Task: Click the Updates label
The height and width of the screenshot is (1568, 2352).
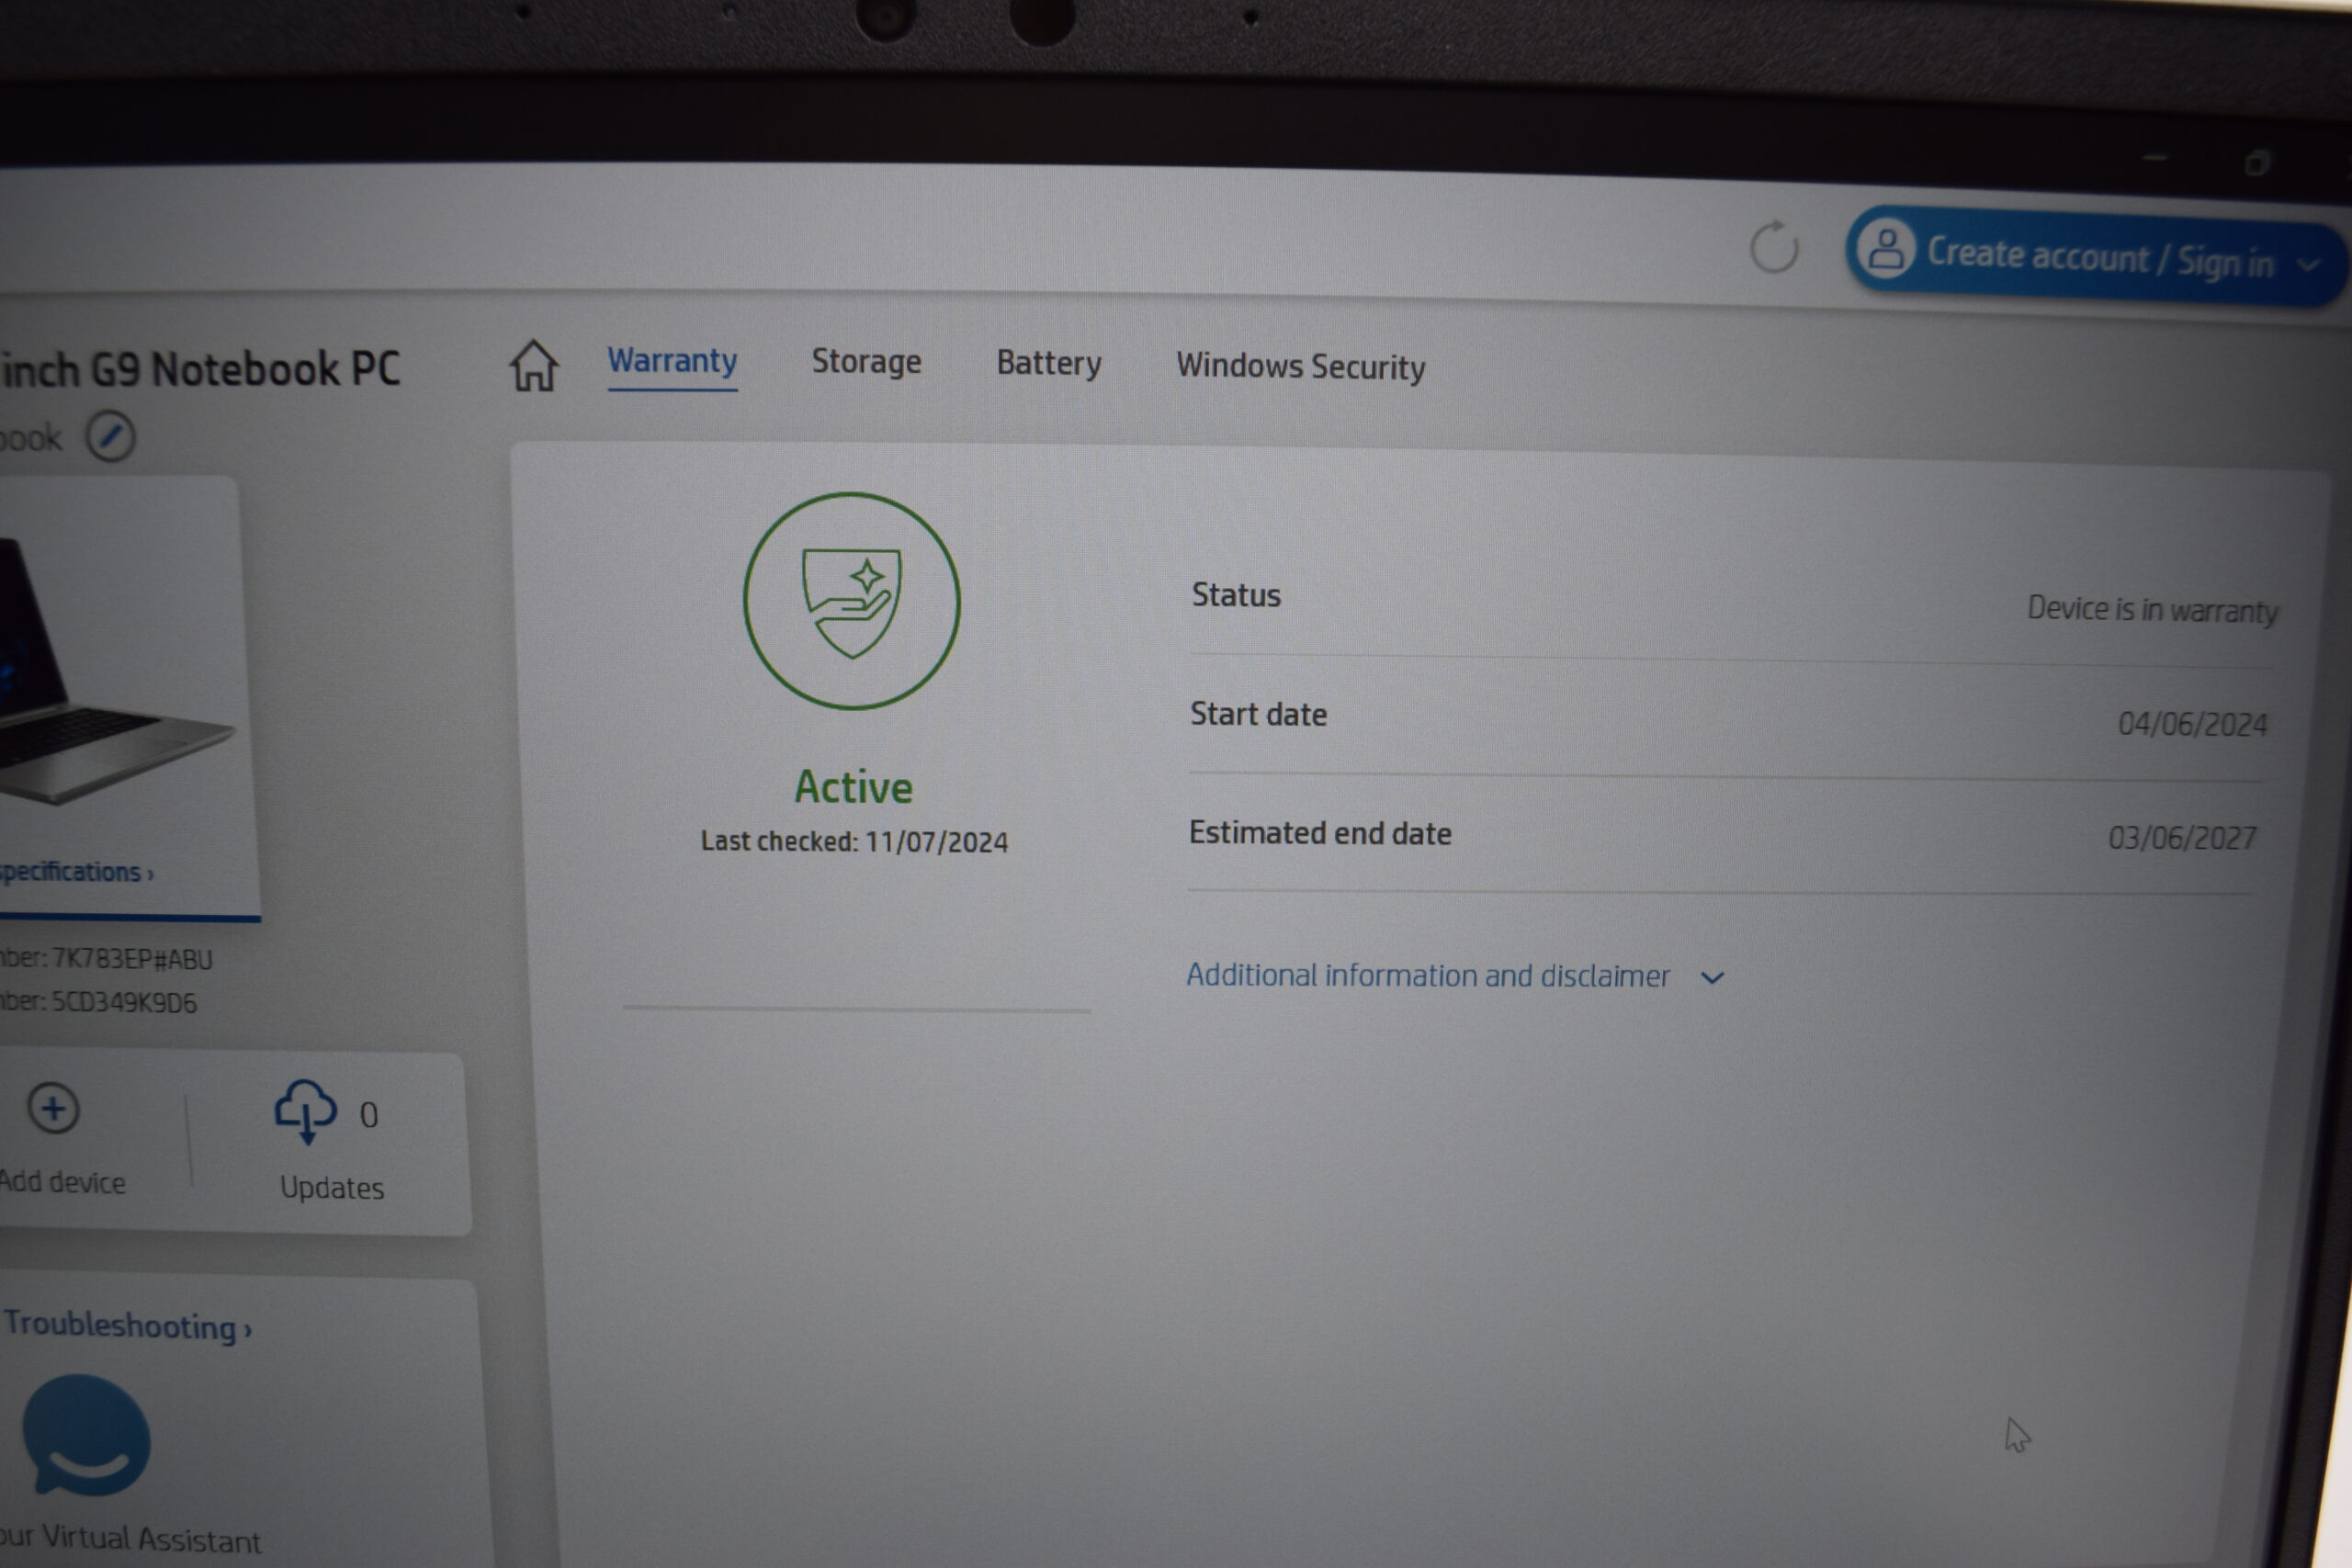Action: pos(332,1187)
